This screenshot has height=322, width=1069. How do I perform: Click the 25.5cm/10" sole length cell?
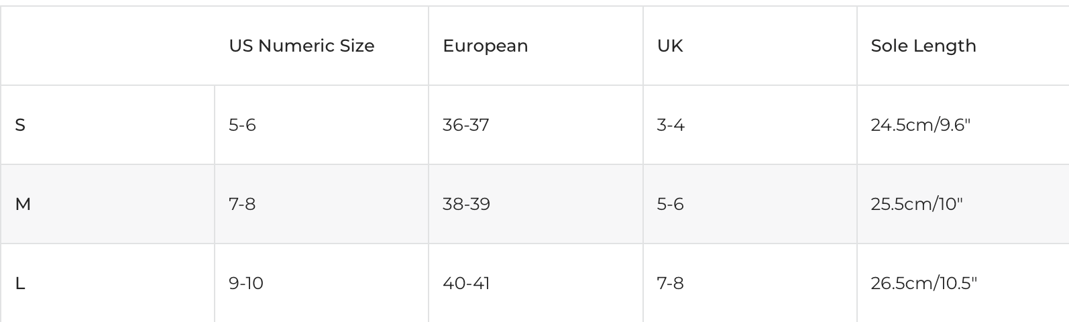(916, 204)
